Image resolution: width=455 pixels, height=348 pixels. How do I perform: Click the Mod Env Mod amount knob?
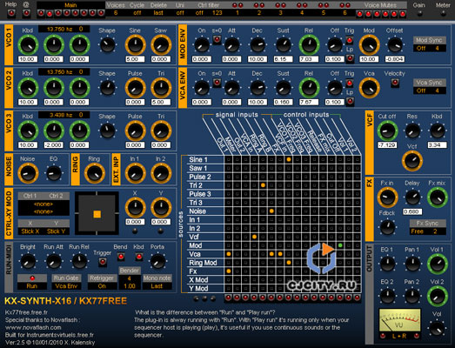pyautogui.click(x=369, y=45)
